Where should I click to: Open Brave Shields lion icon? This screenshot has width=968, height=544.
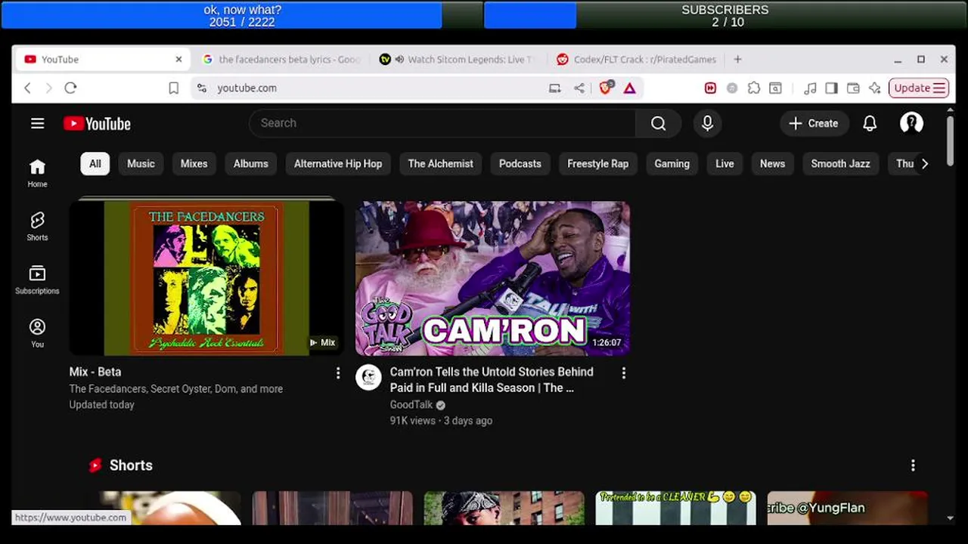coord(605,88)
